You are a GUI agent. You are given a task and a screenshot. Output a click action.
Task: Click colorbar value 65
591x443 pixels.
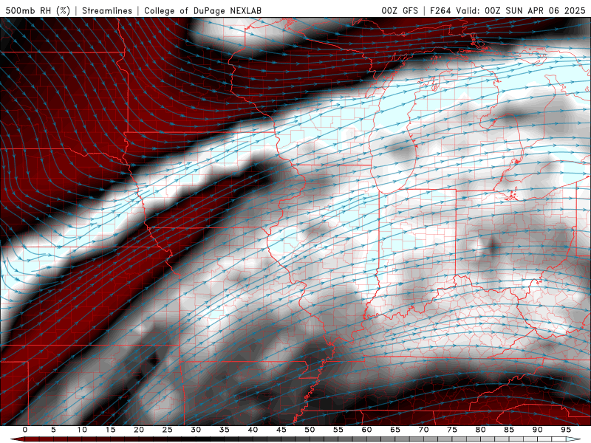click(395, 430)
